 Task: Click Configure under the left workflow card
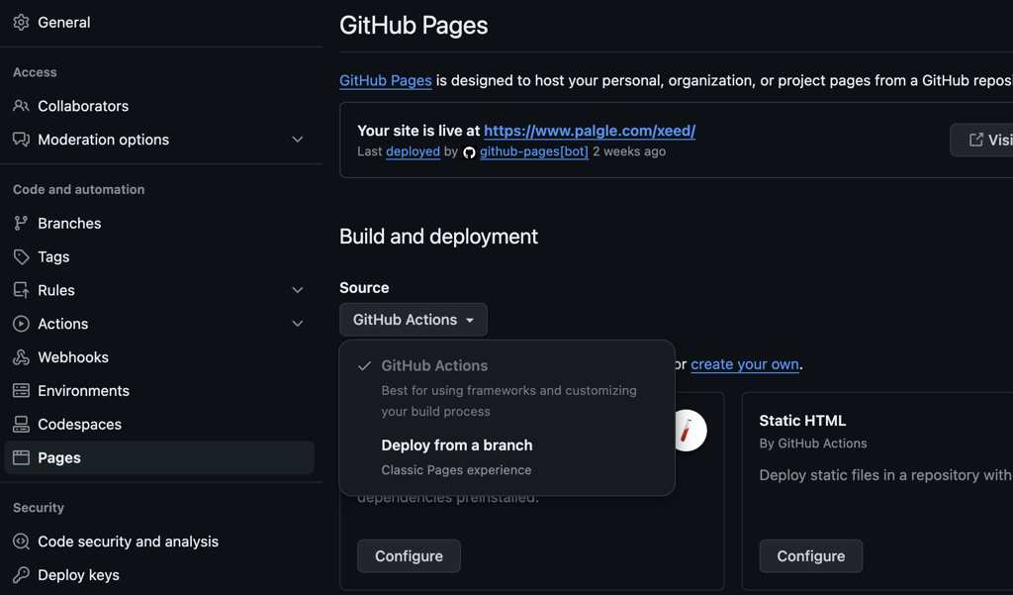click(409, 556)
